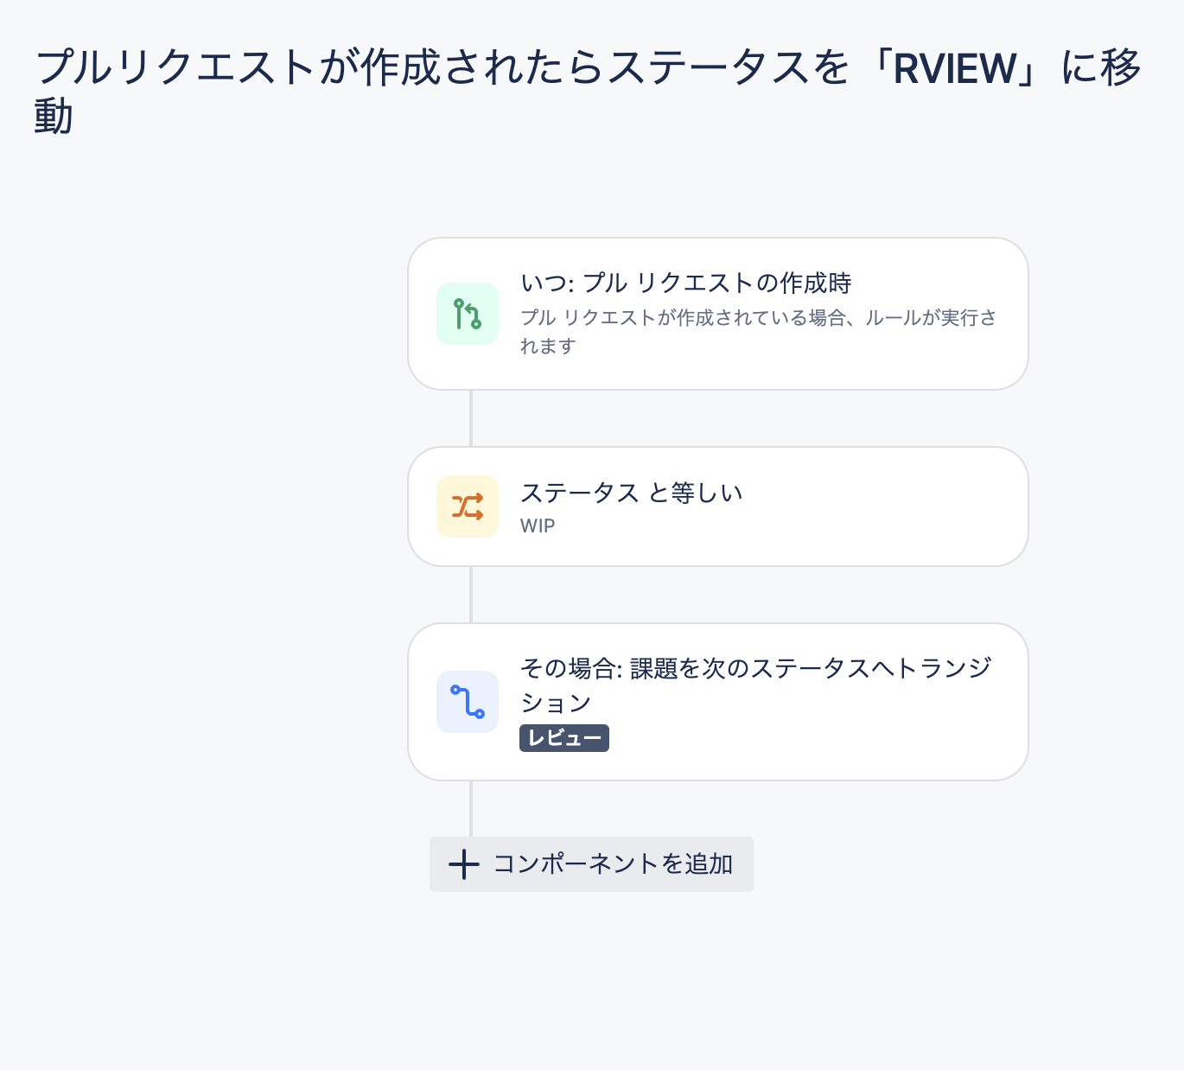Click the condition icon next to ステータス と等しい
Image resolution: width=1184 pixels, height=1070 pixels.
[468, 506]
